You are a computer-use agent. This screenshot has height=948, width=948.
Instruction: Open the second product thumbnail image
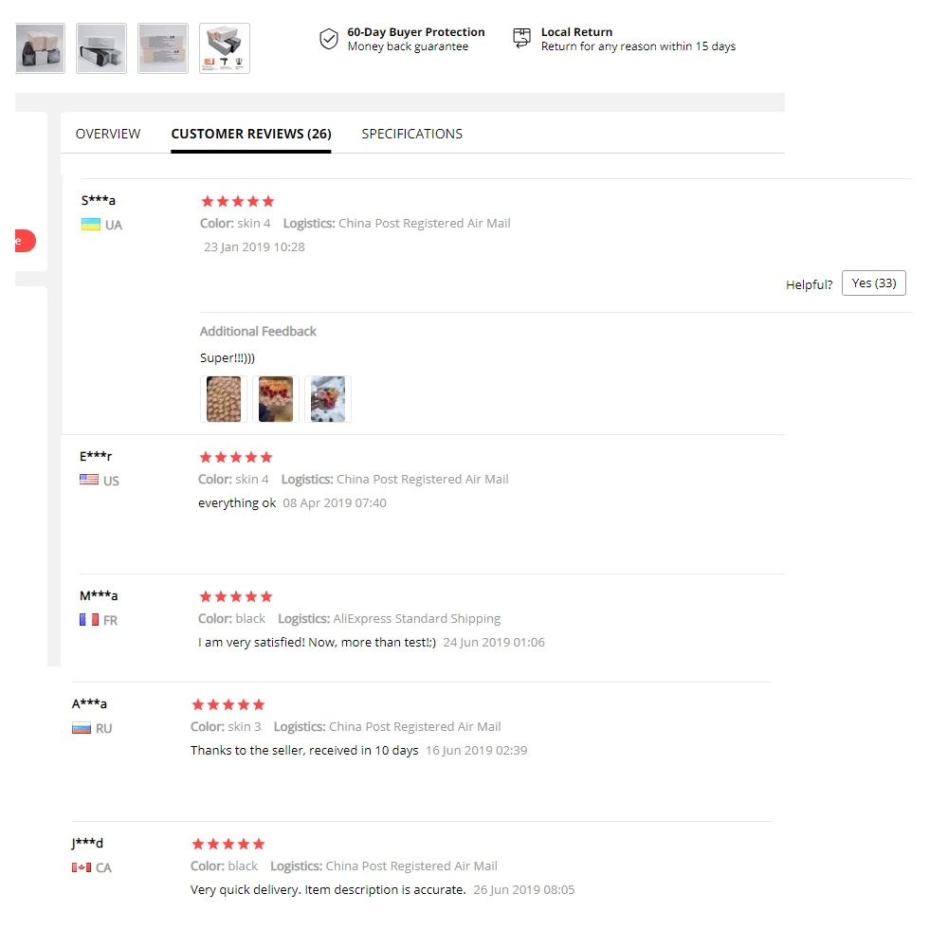101,48
